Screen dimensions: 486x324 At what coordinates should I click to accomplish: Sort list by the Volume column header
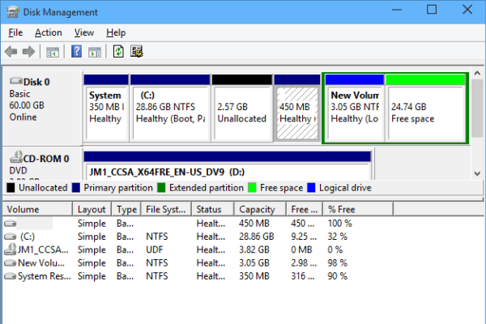(x=36, y=210)
